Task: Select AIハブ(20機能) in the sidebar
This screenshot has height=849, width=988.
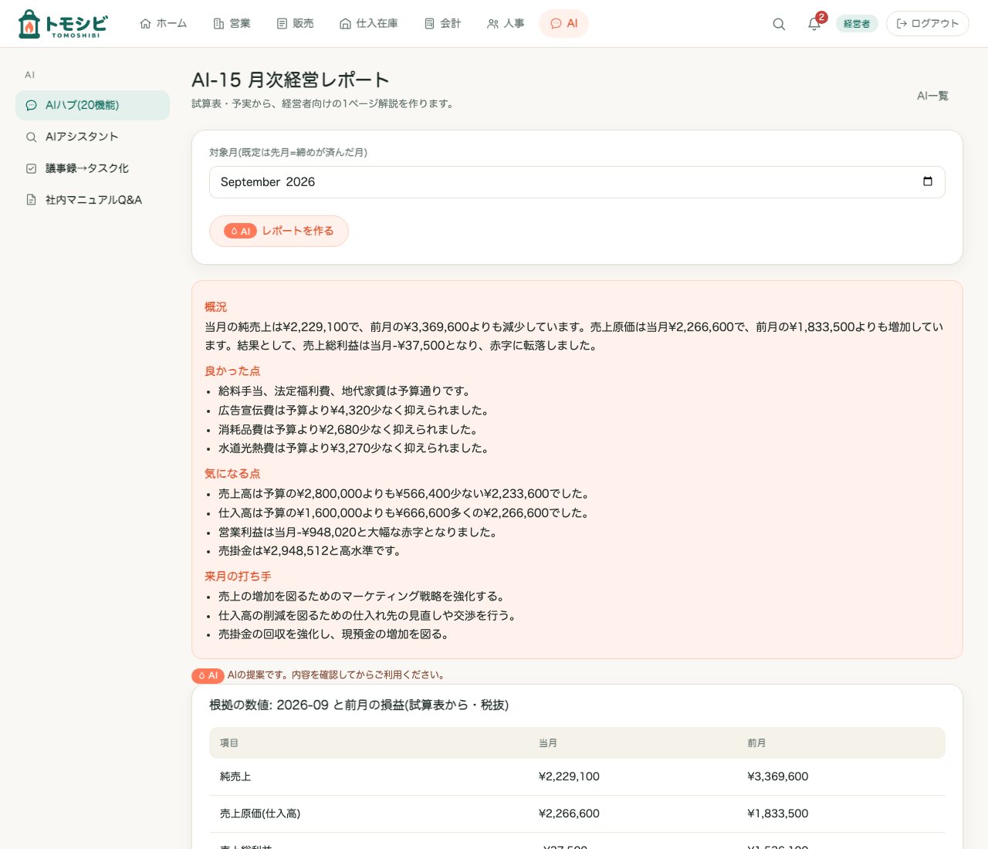Action: [93, 105]
